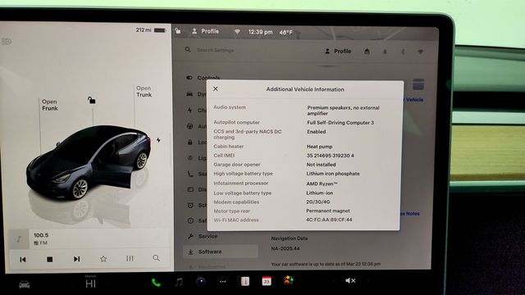
Task: Open Profile in the top status bar
Action: tap(205, 31)
